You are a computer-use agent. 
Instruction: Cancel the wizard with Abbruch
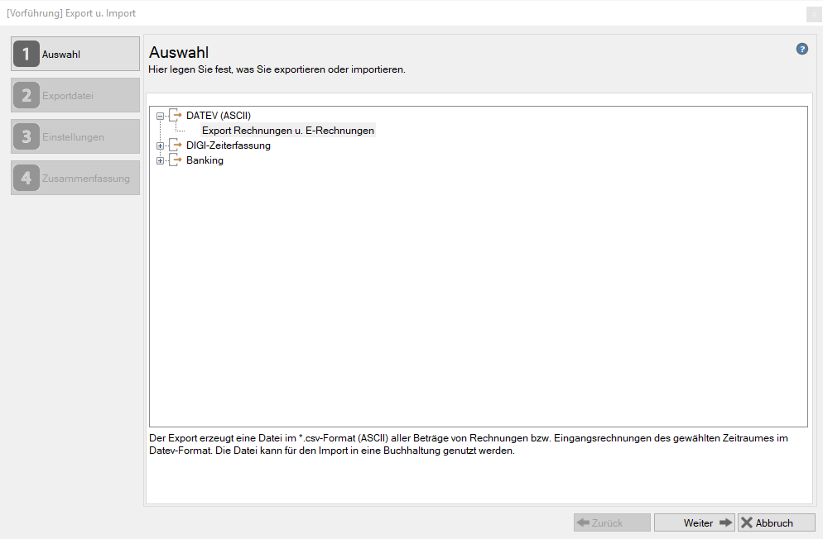tap(777, 522)
